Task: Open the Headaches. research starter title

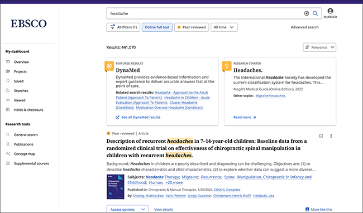Action: (x=248, y=70)
